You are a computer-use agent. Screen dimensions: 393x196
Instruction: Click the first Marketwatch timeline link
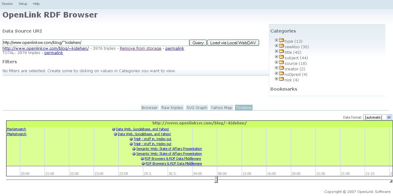coord(17,129)
